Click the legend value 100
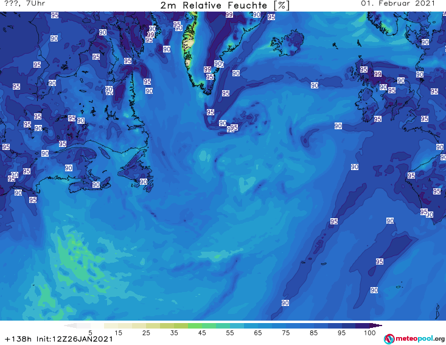The width and height of the screenshot is (446, 345). [x=370, y=333]
